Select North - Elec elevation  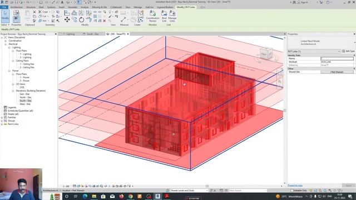[26, 97]
